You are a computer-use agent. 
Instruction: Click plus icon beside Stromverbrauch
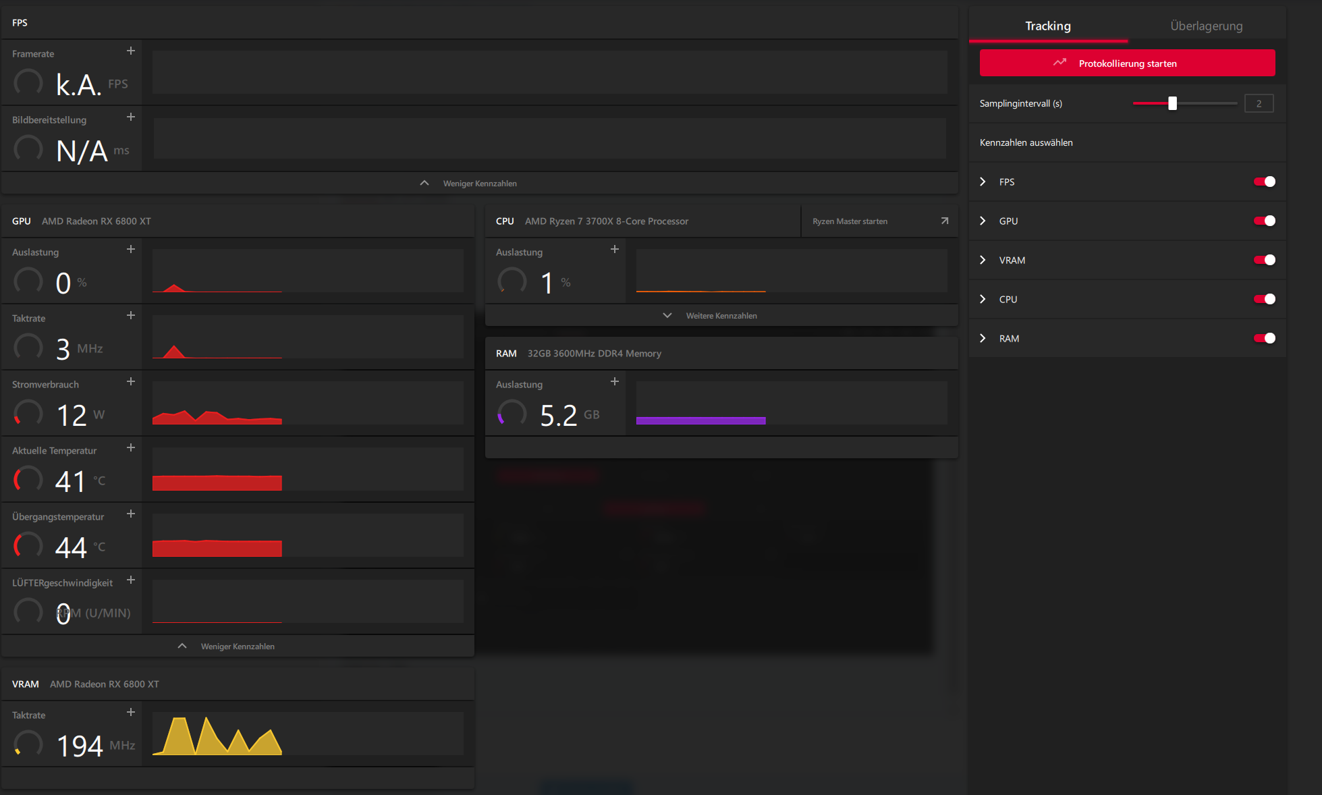coord(131,382)
